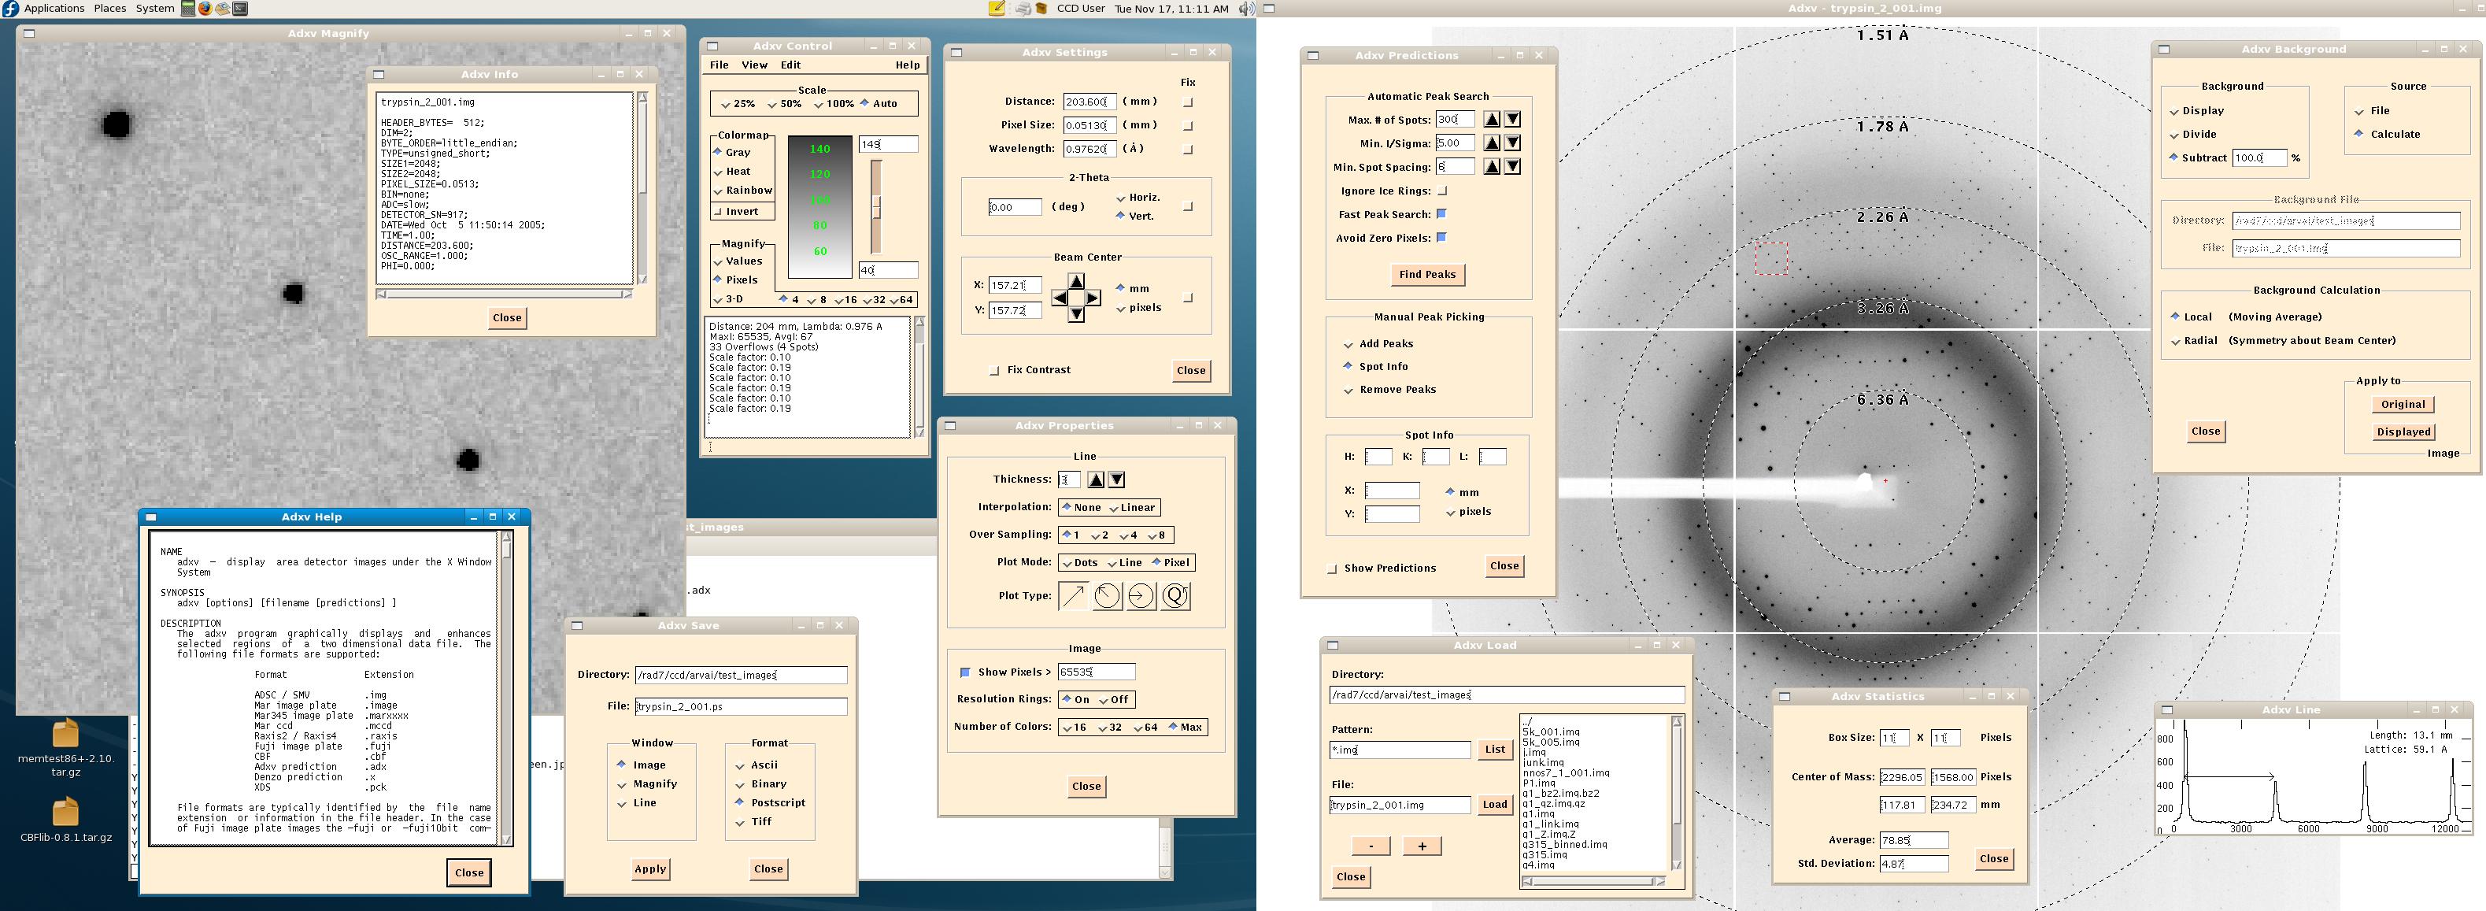This screenshot has width=2486, height=911.
Task: Enable Ignore Ice Rings checkbox
Action: [1443, 191]
